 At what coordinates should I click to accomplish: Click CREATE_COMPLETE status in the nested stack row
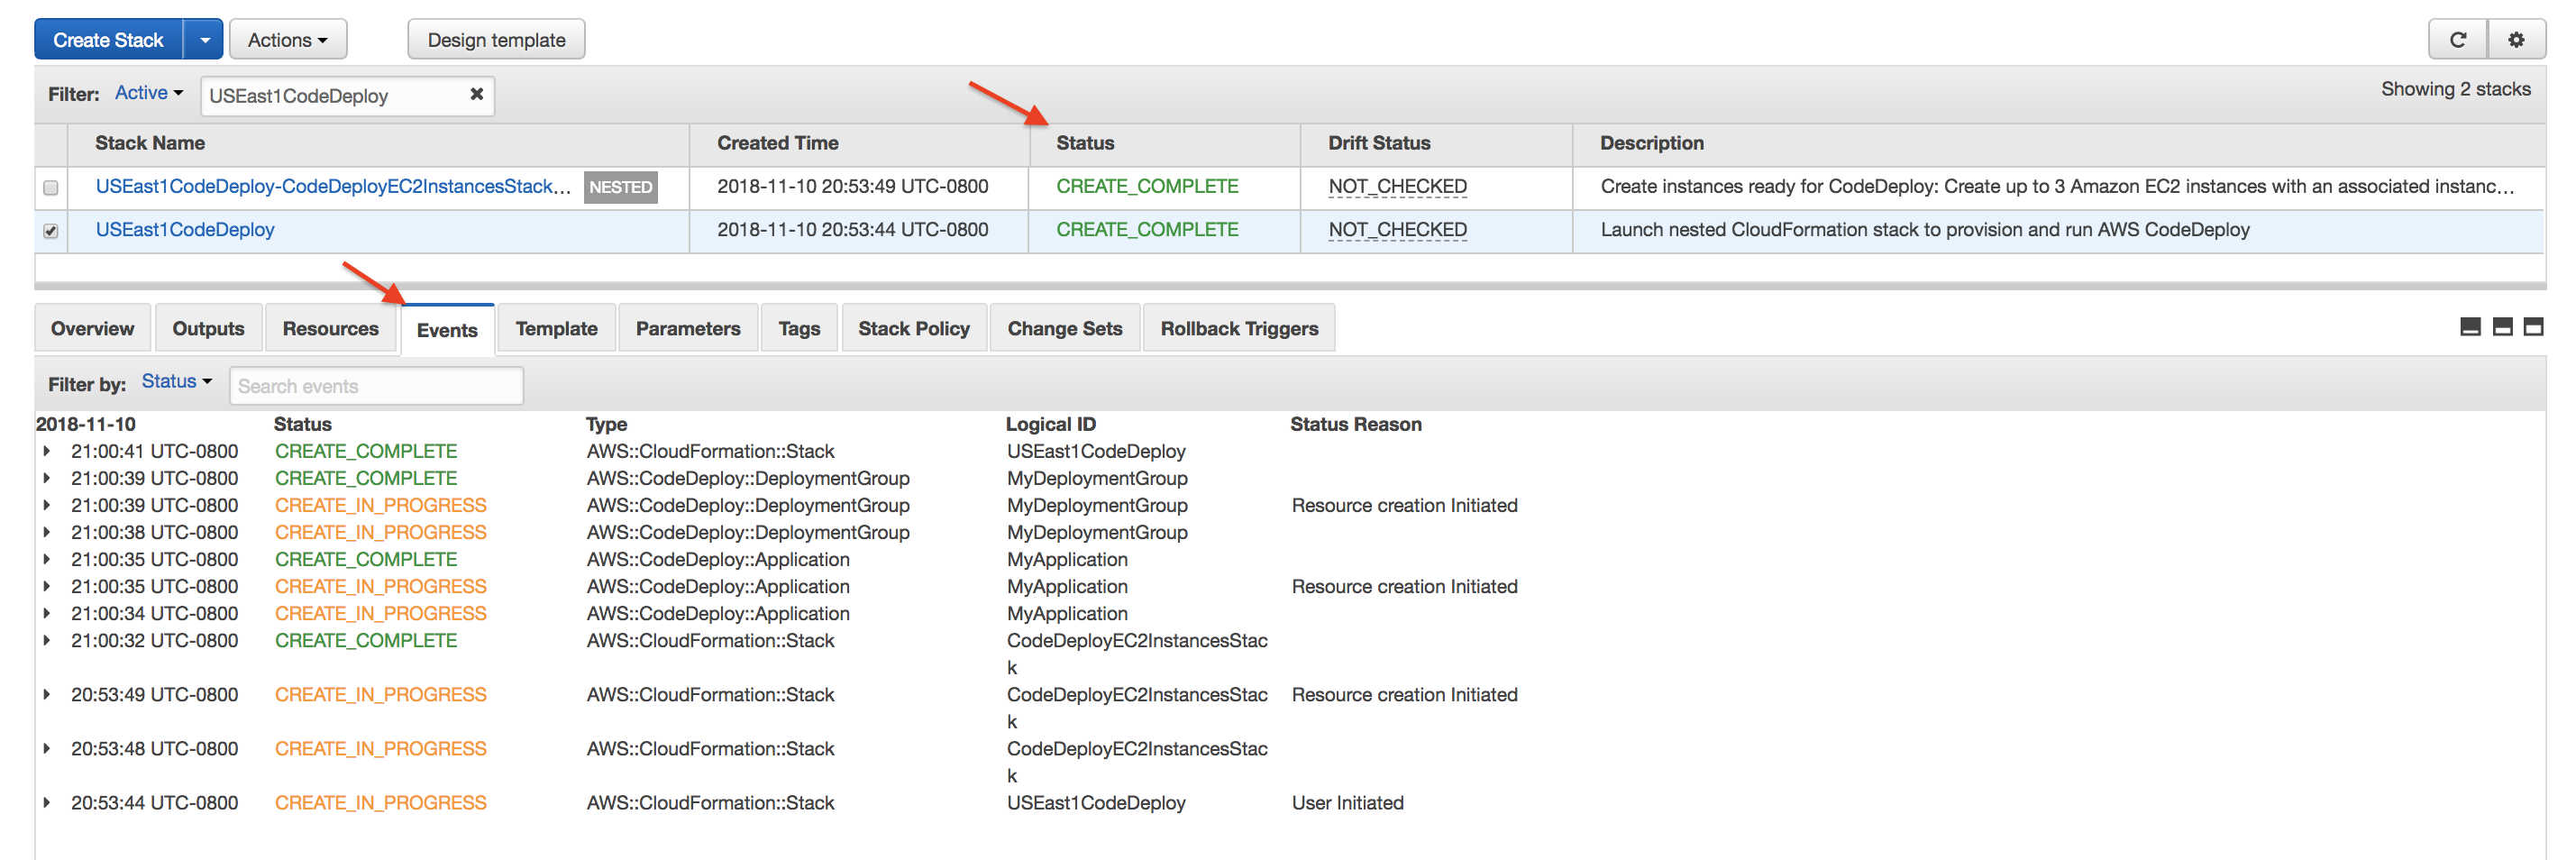coord(1147,186)
